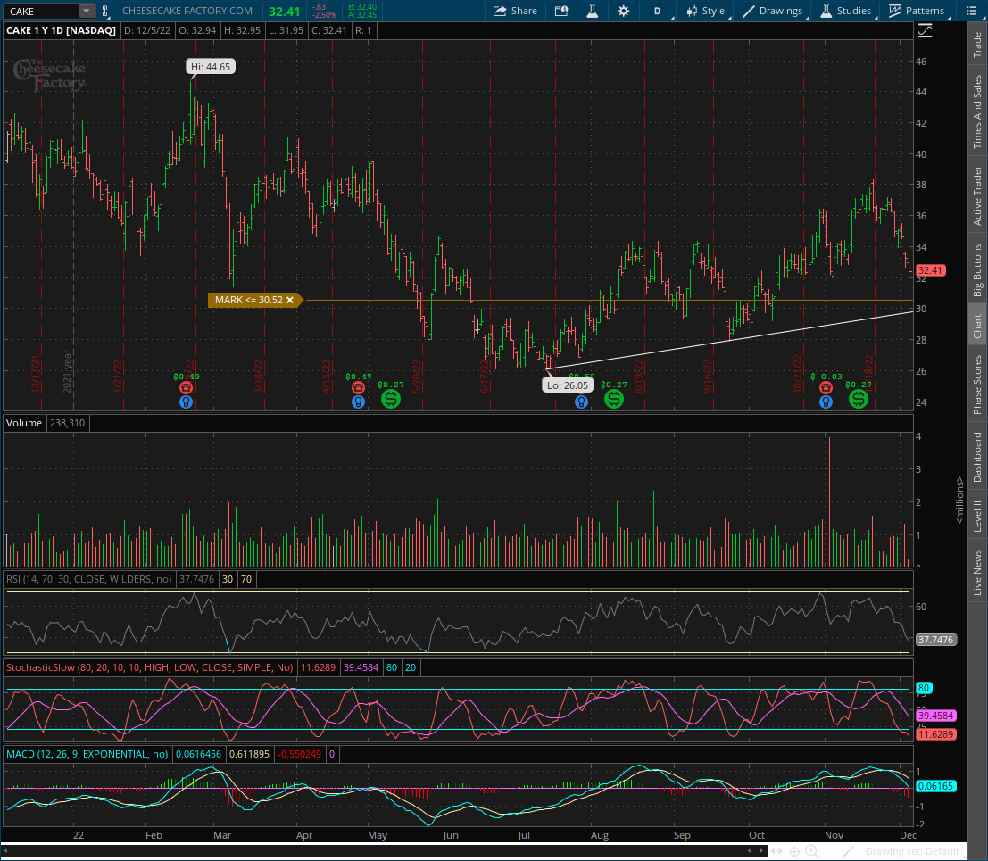Click the February red earnings phone icon
The image size is (988, 861).
click(x=186, y=387)
